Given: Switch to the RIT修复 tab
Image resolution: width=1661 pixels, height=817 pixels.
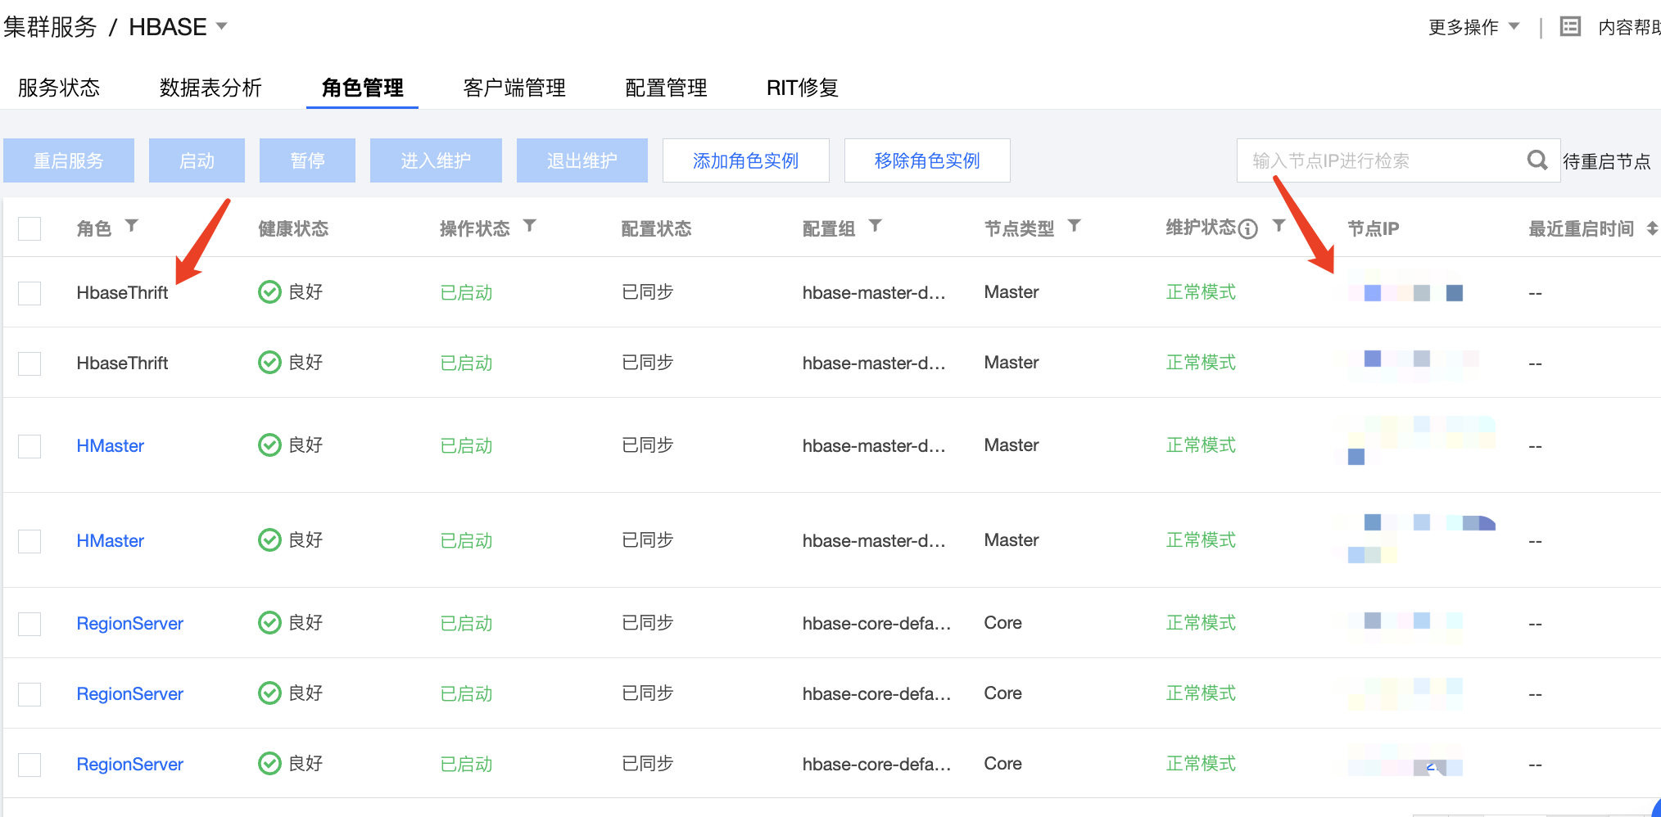Looking at the screenshot, I should [x=802, y=87].
